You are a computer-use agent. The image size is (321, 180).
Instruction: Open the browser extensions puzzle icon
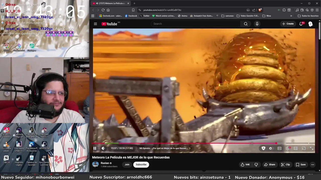(x=284, y=10)
